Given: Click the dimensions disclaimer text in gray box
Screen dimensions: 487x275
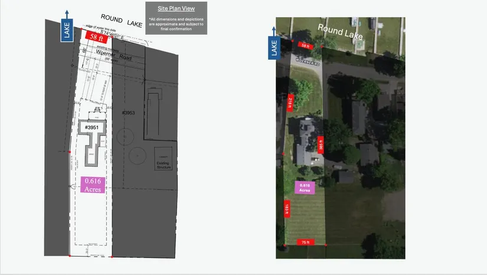Looking at the screenshot, I should pos(177,24).
